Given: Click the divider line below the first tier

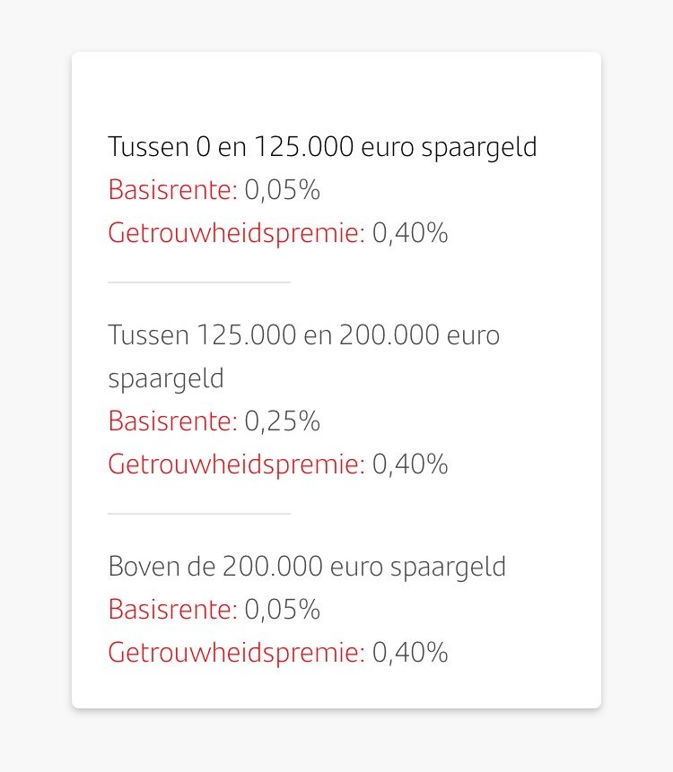Looking at the screenshot, I should click(199, 282).
